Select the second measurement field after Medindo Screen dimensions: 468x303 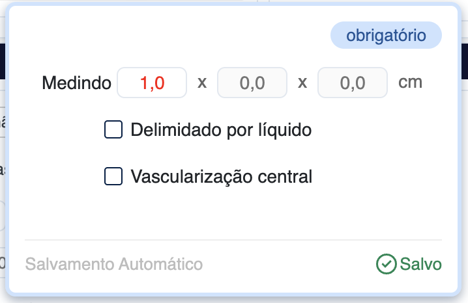click(x=252, y=83)
